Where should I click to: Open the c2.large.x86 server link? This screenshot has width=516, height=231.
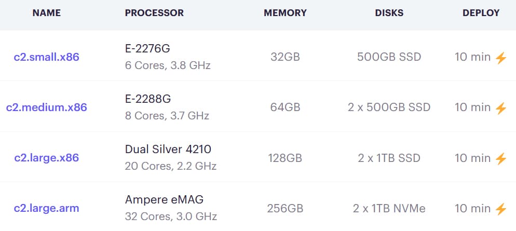(x=46, y=158)
